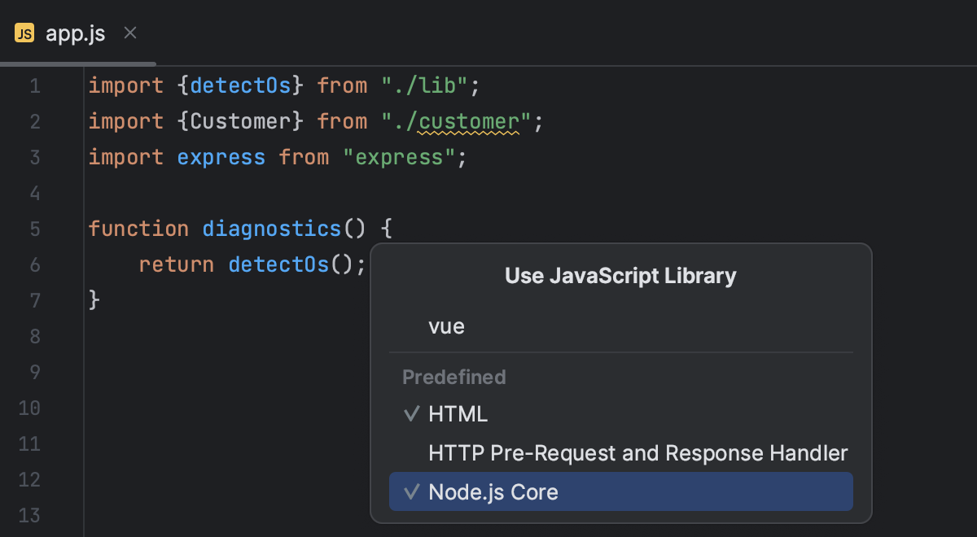This screenshot has width=977, height=537.
Task: Switch to the app.js editor tab
Action: (74, 33)
